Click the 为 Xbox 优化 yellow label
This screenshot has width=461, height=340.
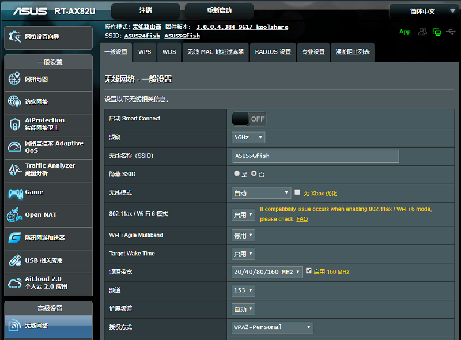click(320, 194)
